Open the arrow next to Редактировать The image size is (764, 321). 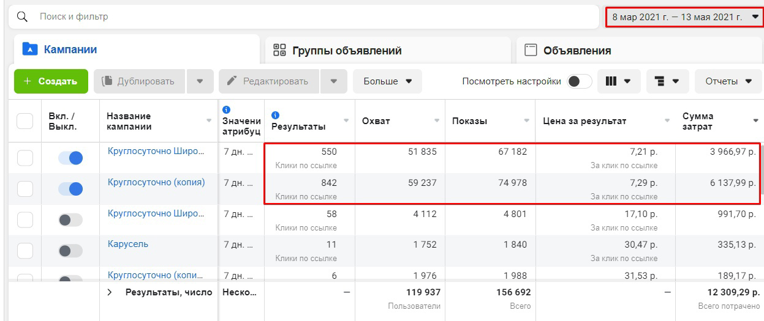pos(333,81)
